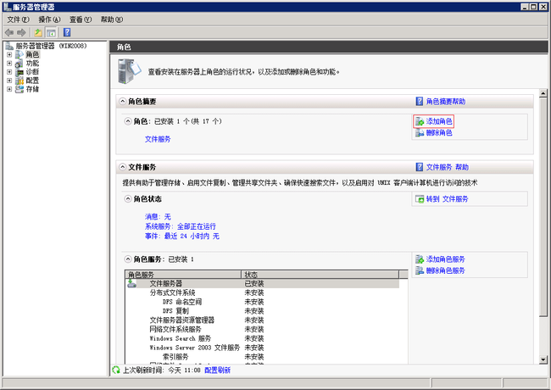Click the 消息: 无 link
551x390 pixels.
[158, 217]
